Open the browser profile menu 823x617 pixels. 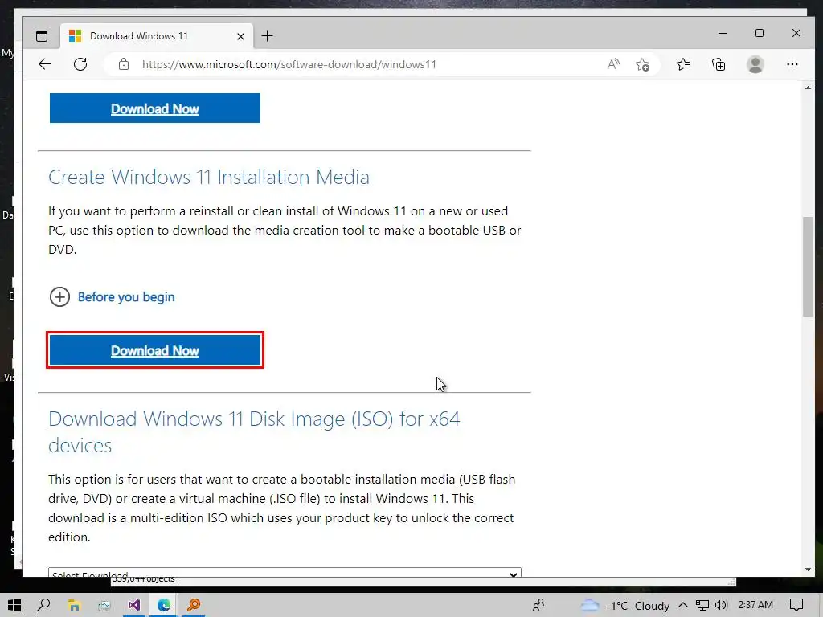(x=755, y=64)
